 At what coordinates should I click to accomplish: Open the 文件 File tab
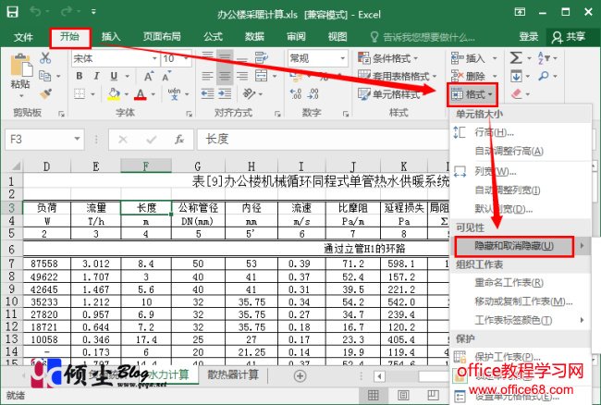[x=23, y=37]
